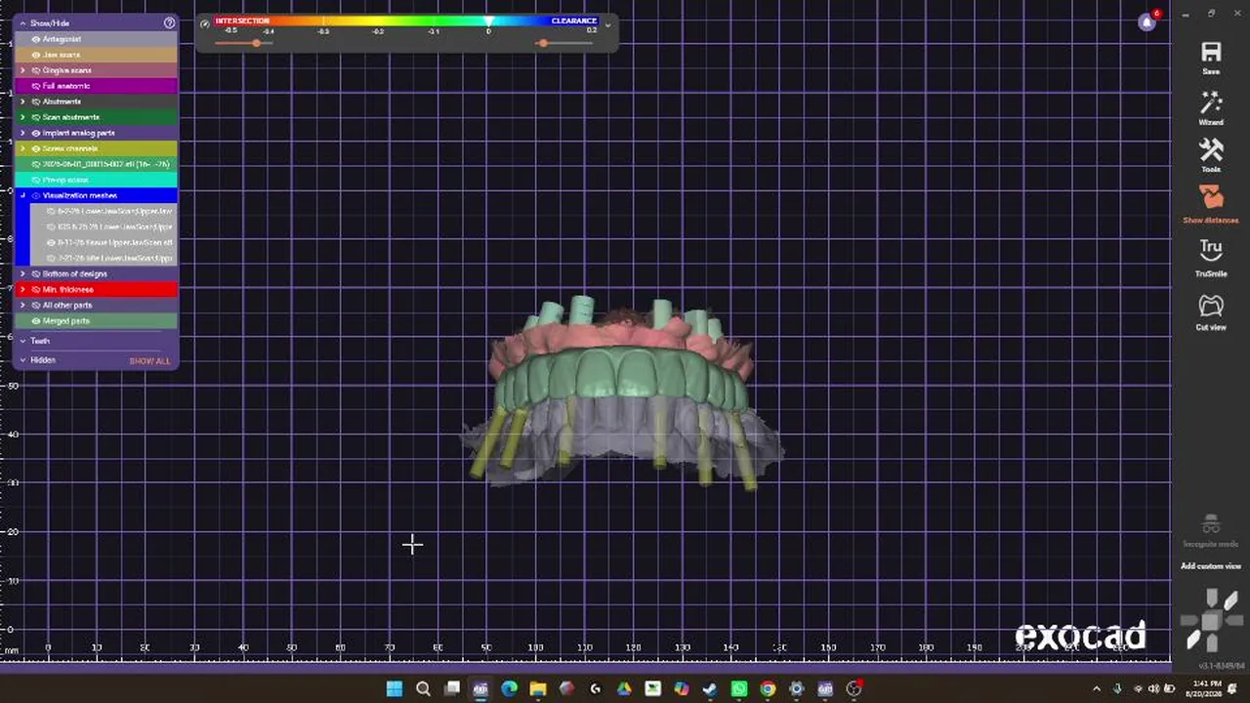
Task: Open the Settings gear in taskbar
Action: tap(797, 689)
